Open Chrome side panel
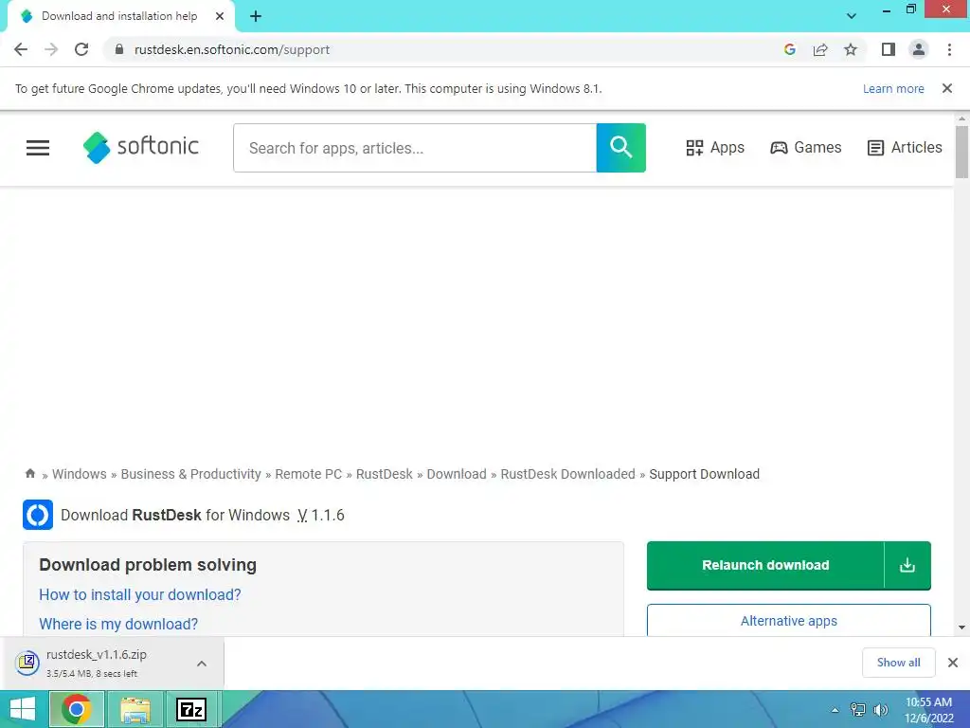This screenshot has height=728, width=970. pos(889,49)
